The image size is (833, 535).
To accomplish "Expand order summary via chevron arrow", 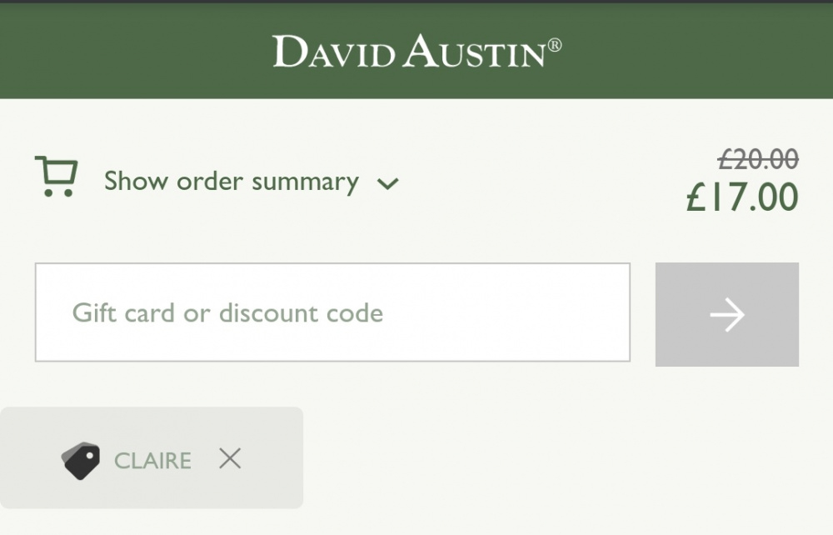I will coord(388,184).
